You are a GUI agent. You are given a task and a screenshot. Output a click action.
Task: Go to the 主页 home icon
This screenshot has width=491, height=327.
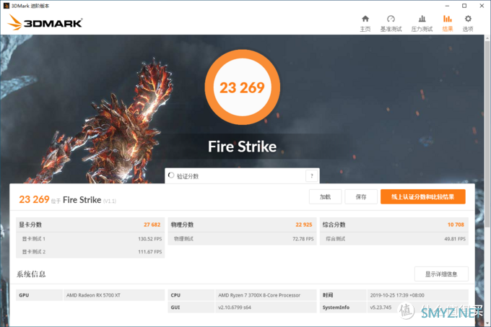365,22
